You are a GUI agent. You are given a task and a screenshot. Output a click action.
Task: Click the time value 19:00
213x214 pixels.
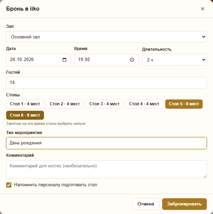click(x=84, y=60)
